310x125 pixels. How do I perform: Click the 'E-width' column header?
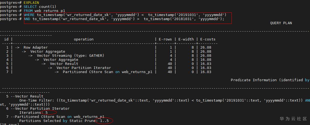tap(186, 39)
